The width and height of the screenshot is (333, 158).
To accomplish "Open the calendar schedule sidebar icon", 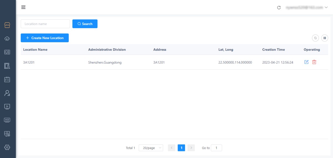I will pos(7,79).
